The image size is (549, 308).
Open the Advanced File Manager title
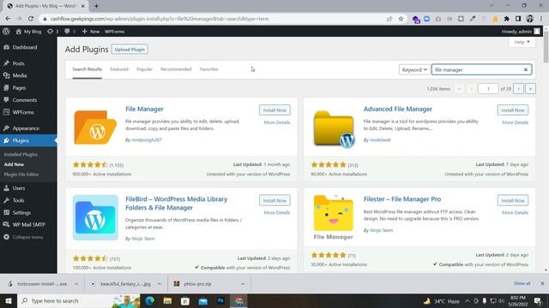[398, 109]
